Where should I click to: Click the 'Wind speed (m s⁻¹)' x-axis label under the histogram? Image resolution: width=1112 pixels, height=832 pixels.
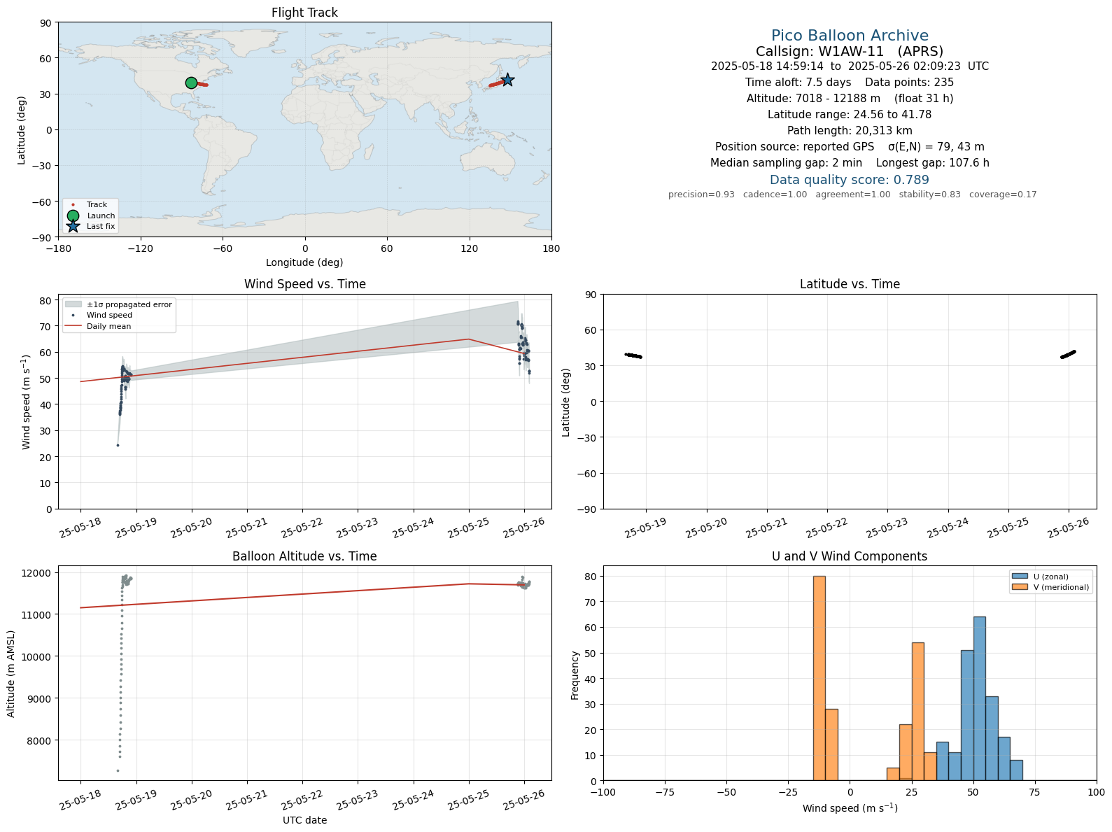coord(850,808)
